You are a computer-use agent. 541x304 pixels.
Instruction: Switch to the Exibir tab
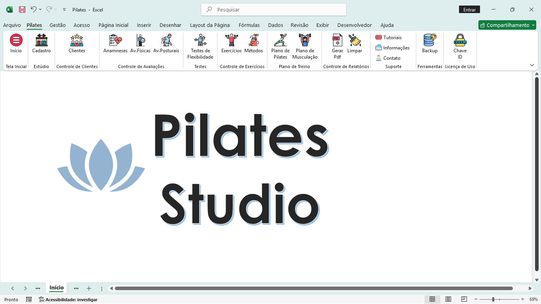tap(323, 25)
